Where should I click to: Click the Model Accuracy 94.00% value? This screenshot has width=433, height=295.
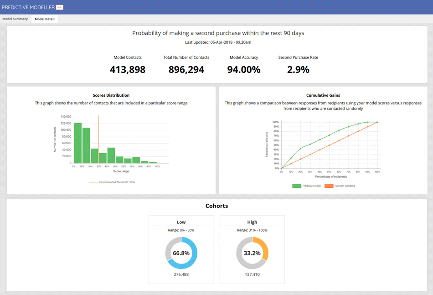244,70
